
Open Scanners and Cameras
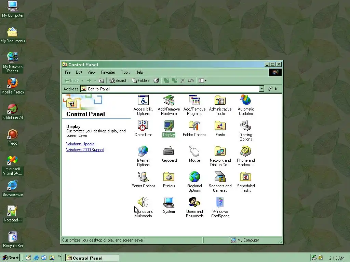tap(220, 182)
